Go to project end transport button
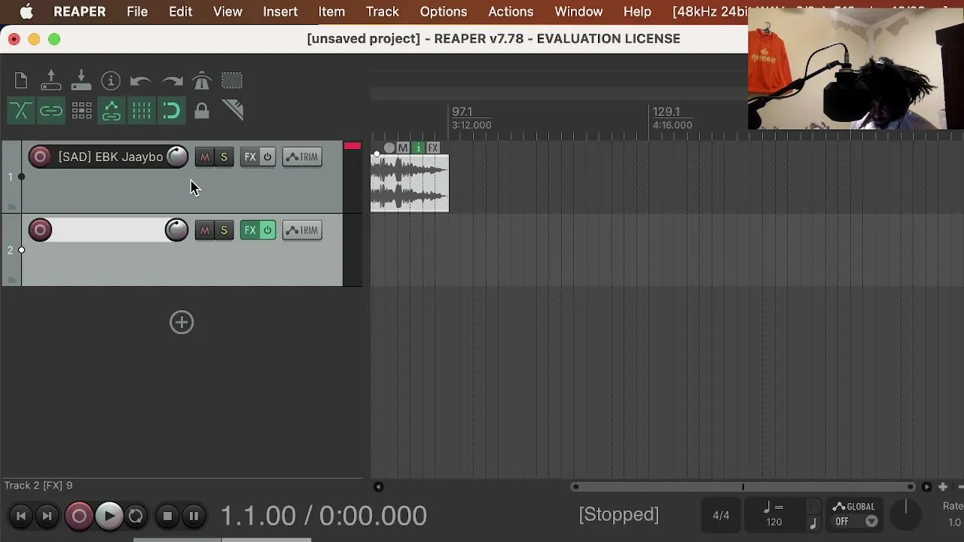The height and width of the screenshot is (542, 964). 47,516
